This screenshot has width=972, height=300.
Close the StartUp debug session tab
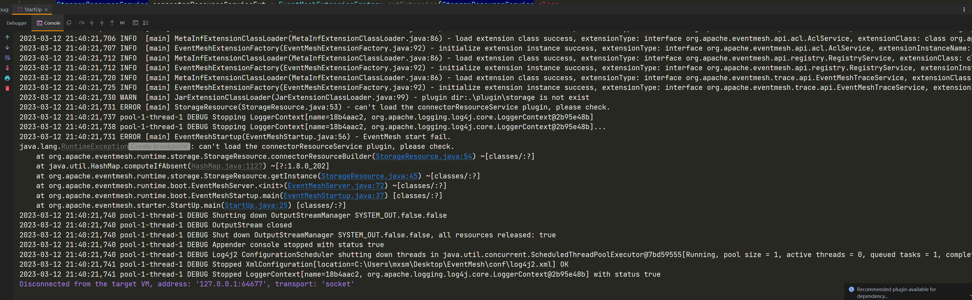click(46, 10)
